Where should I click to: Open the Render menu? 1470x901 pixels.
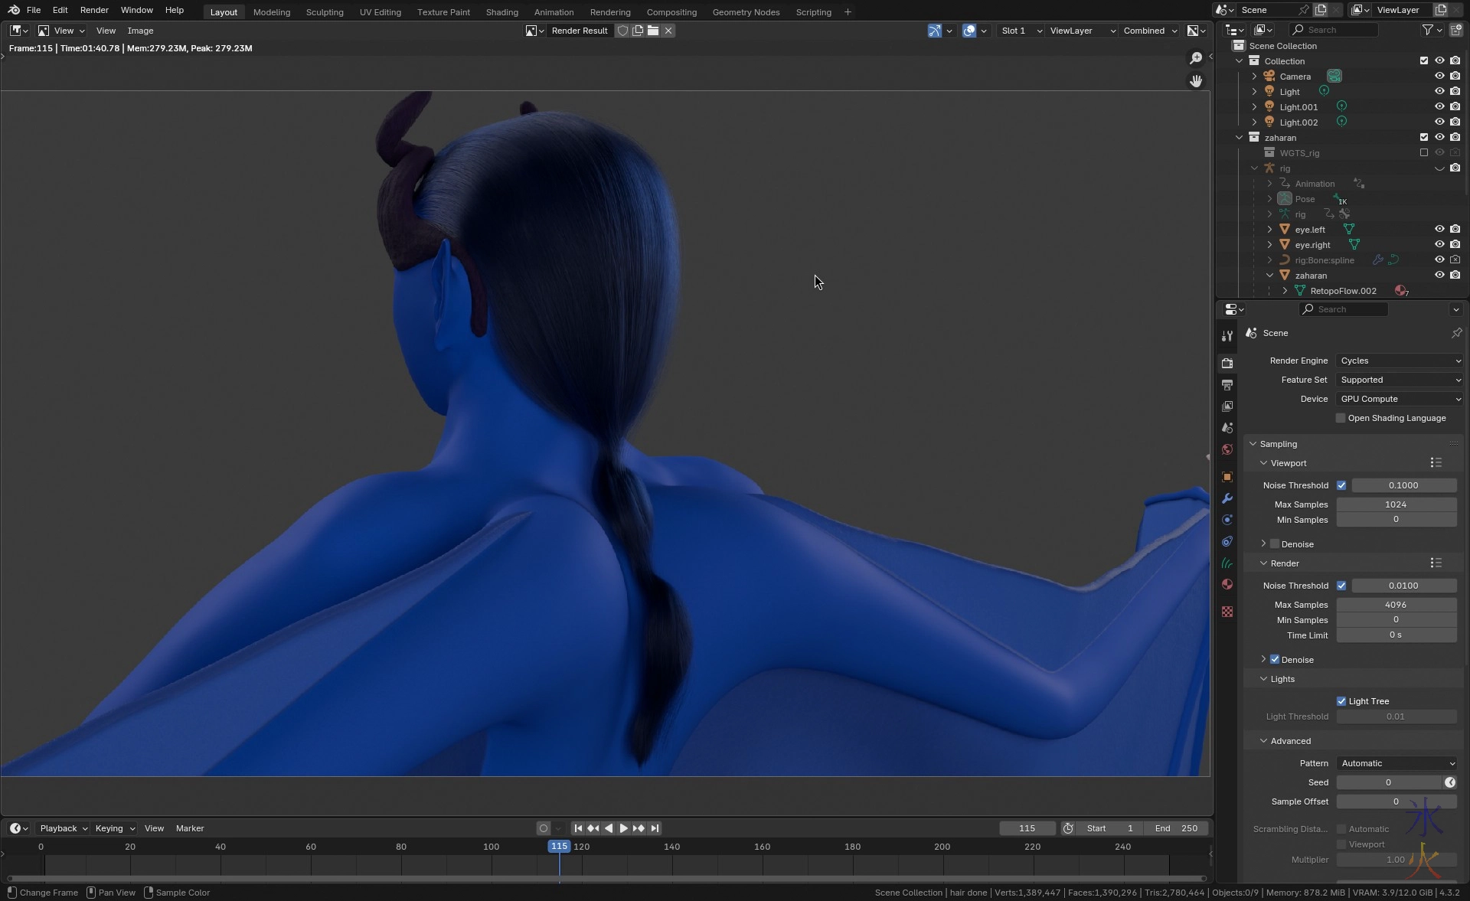tap(94, 10)
